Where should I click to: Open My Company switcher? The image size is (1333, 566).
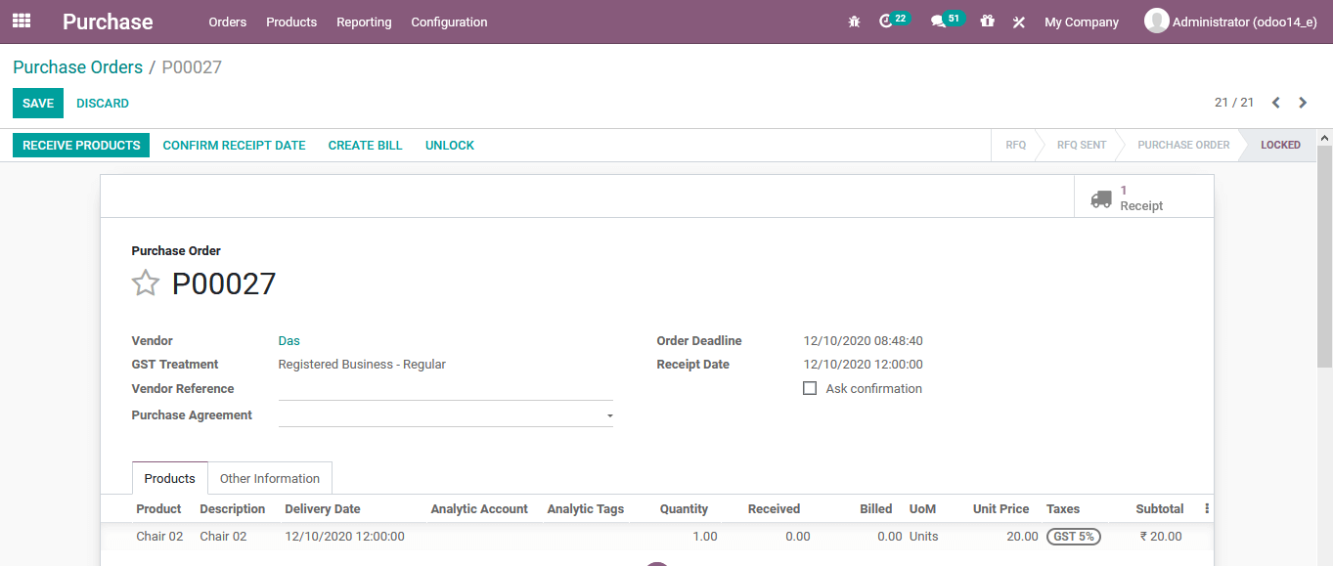(x=1082, y=22)
